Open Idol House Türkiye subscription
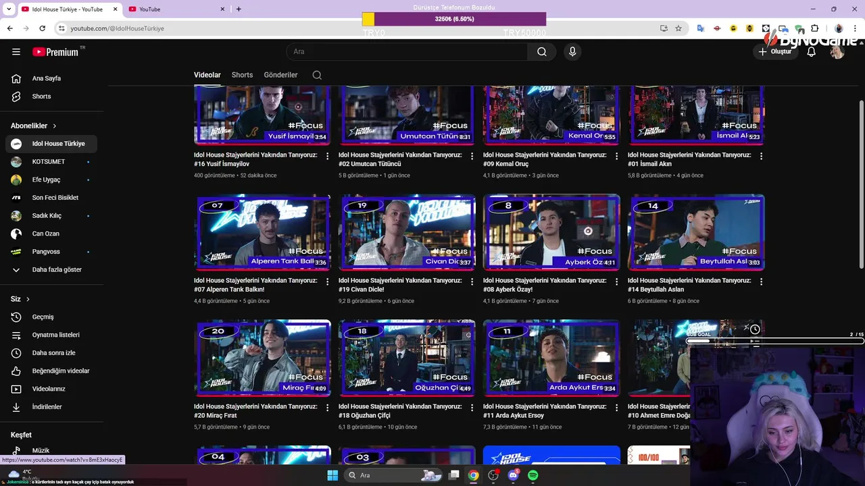The image size is (865, 486). coord(51,144)
